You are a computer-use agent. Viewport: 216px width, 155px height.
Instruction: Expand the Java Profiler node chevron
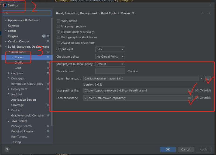click(x=9, y=121)
